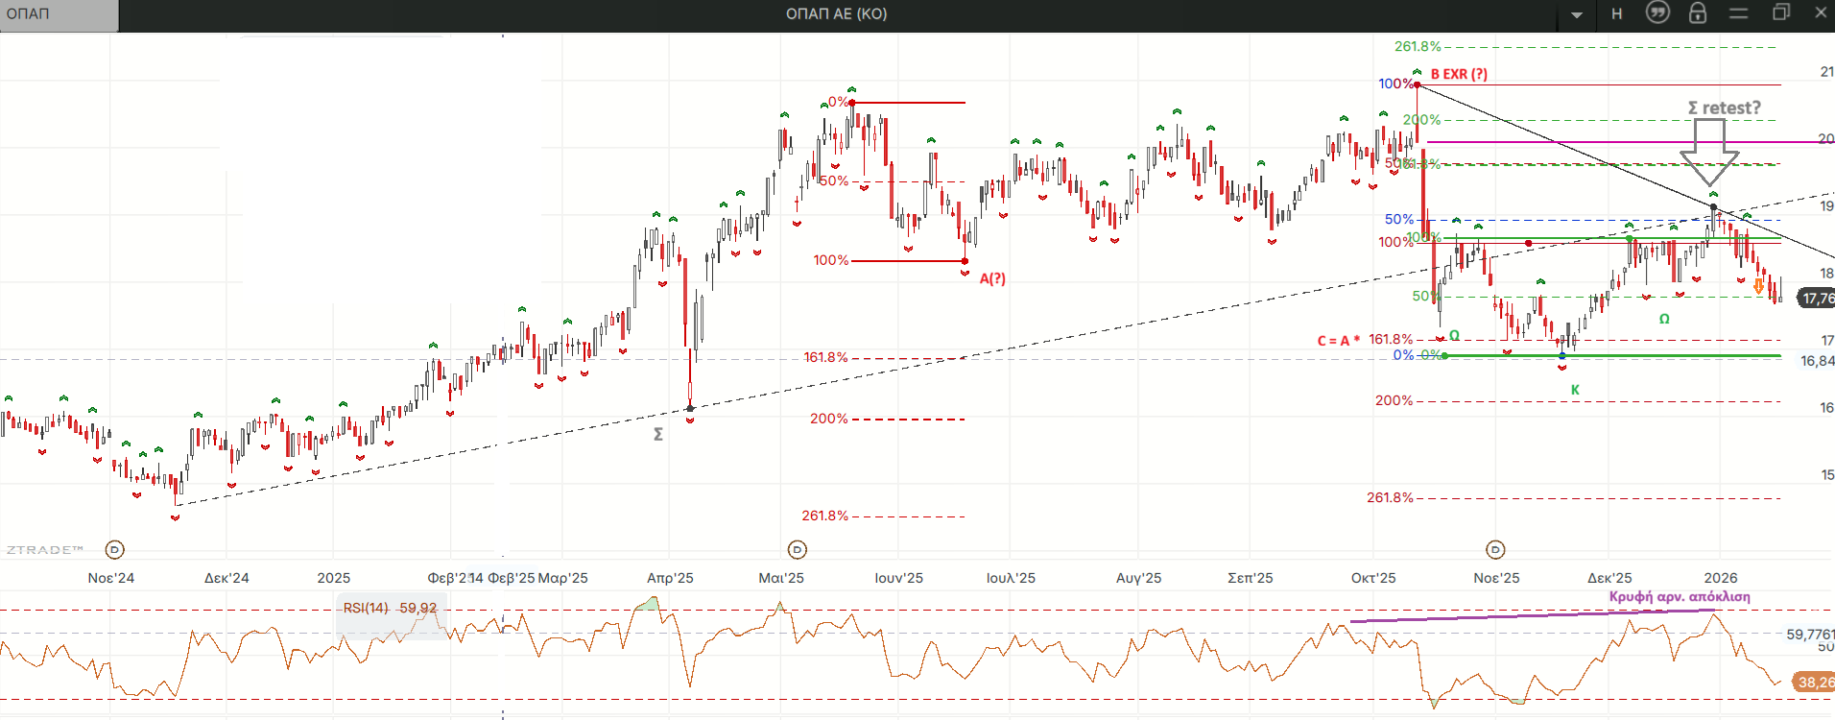Open the dropdown arrow beside the chart title
Viewport: 1835px width, 720px height.
point(1577,14)
